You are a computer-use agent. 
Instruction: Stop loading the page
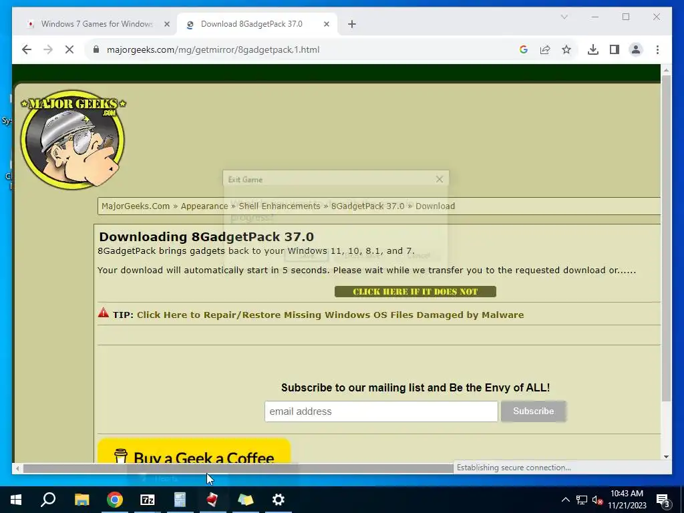coord(69,49)
